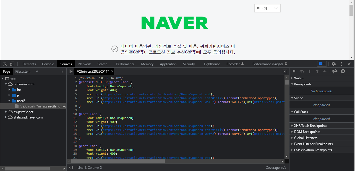This screenshot has height=171, width=355.
Task: Expand the js folder
Action: [x=9, y=95]
